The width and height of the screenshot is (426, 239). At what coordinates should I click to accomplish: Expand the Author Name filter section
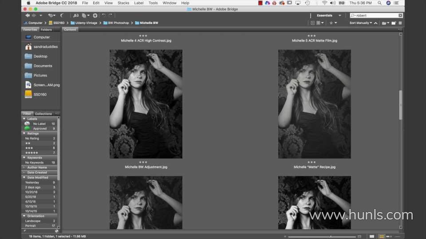[x=36, y=168]
